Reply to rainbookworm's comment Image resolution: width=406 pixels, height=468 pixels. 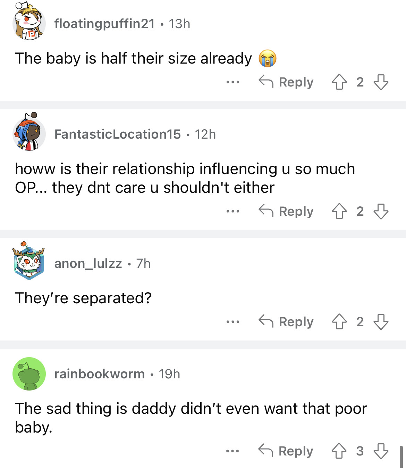286,451
